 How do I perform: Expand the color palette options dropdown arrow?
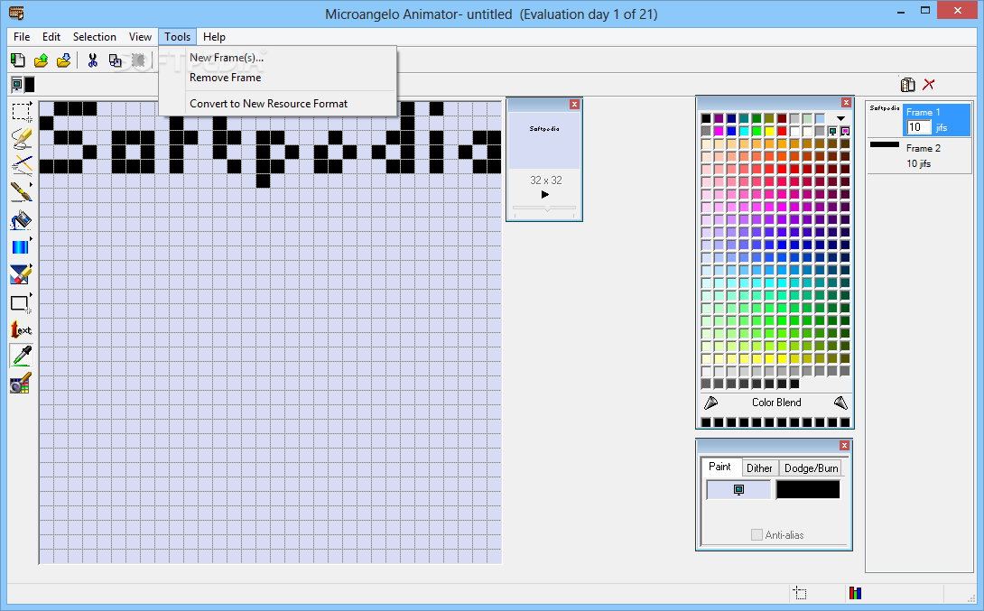[x=841, y=118]
